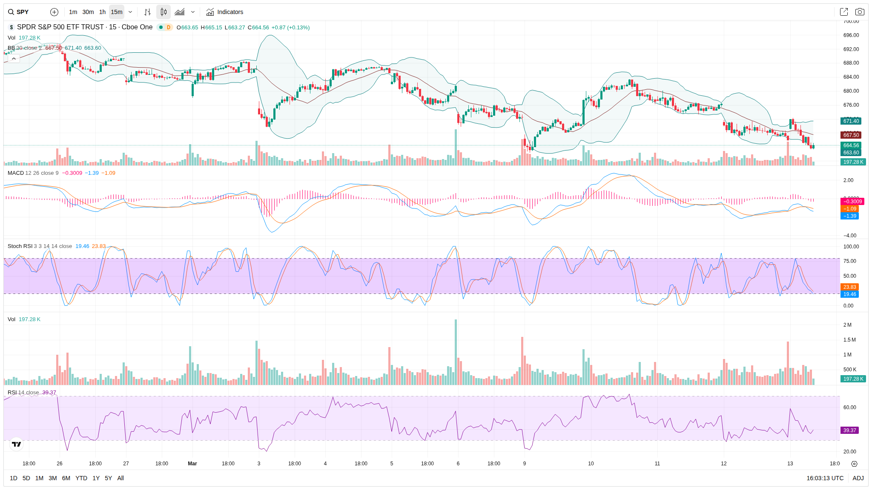Click the TradingView logo
Image resolution: width=872 pixels, height=490 pixels.
tap(16, 444)
